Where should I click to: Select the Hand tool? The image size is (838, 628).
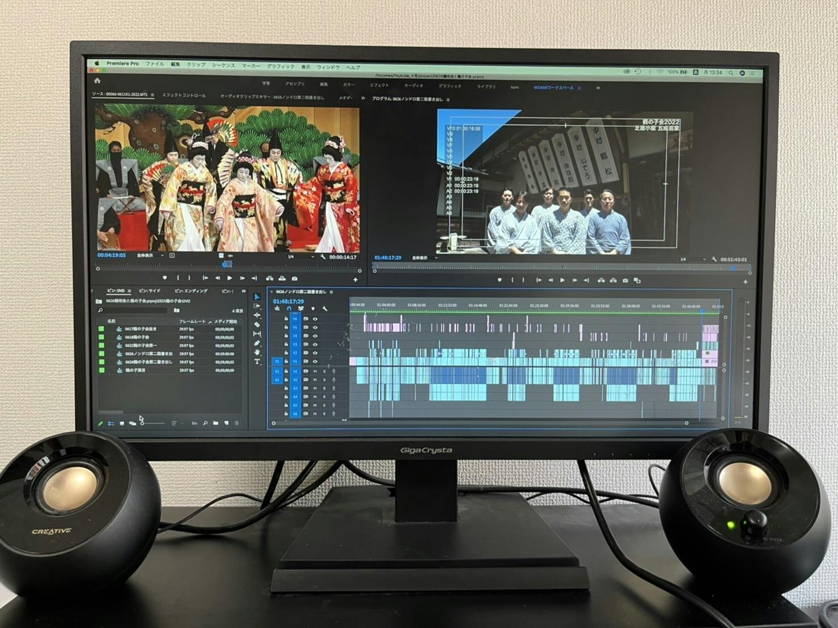(x=257, y=352)
